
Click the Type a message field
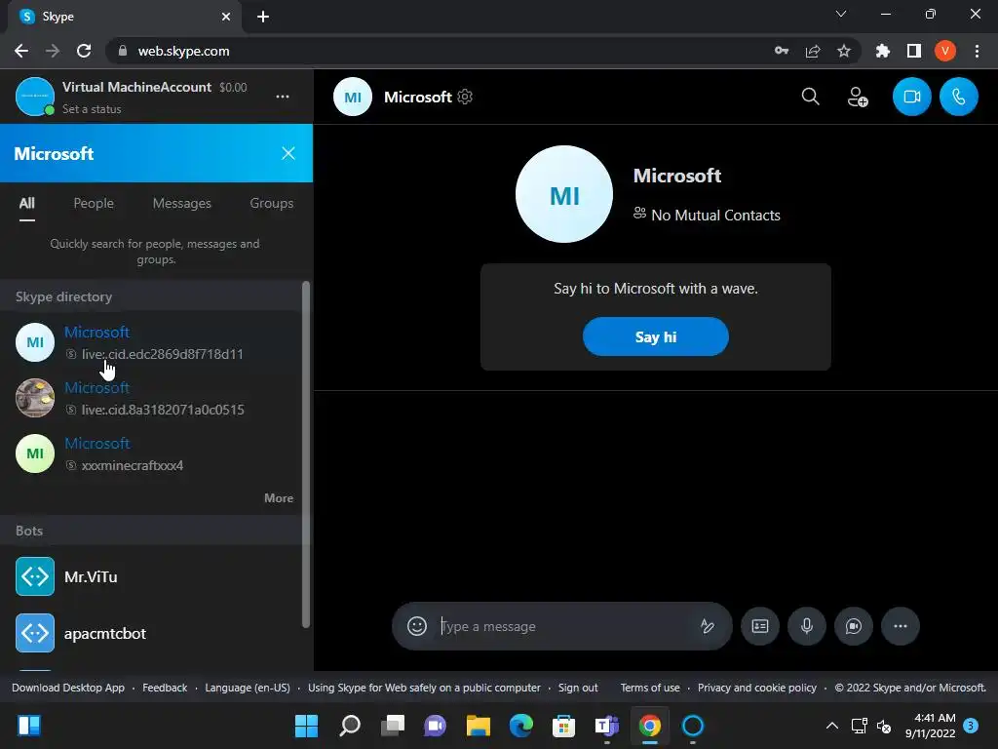563,627
